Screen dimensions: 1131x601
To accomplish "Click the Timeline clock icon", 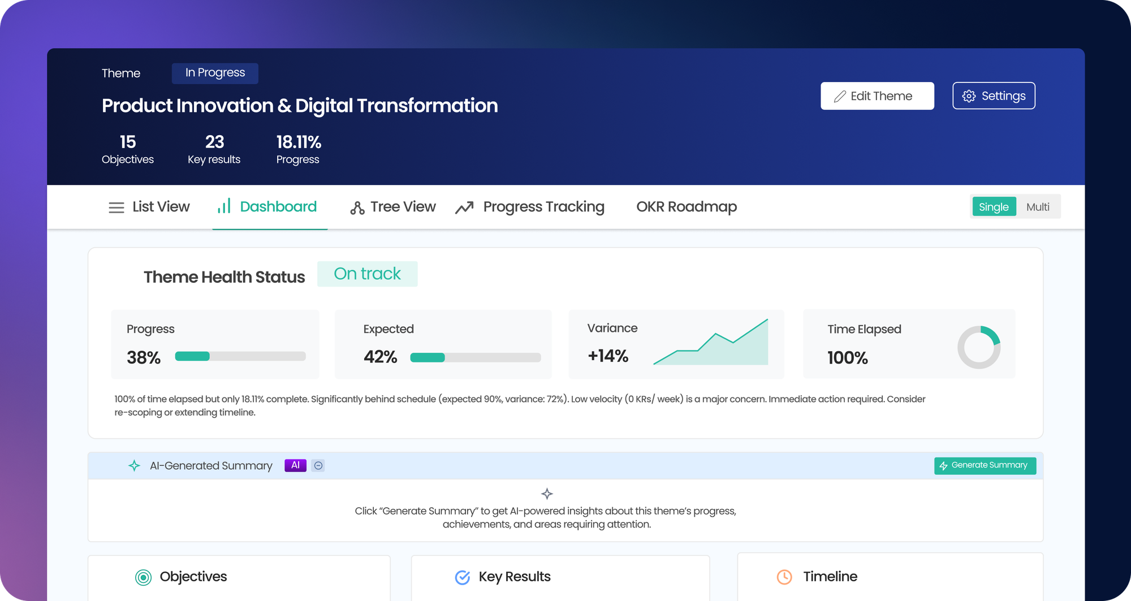I will coord(785,577).
